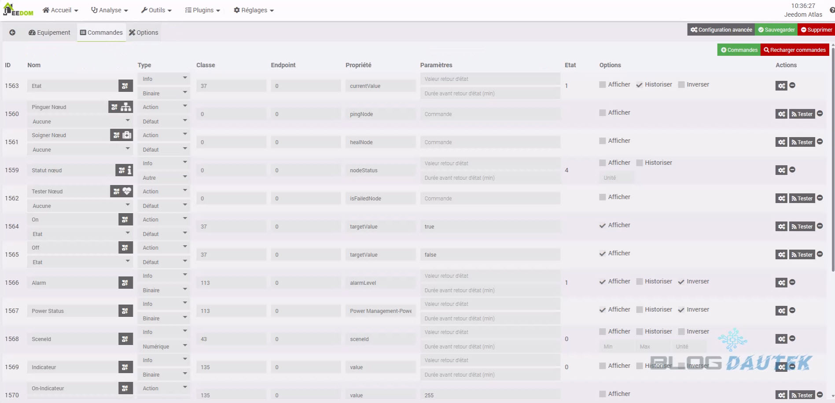Open the Jeedom logo home link

pyautogui.click(x=18, y=10)
